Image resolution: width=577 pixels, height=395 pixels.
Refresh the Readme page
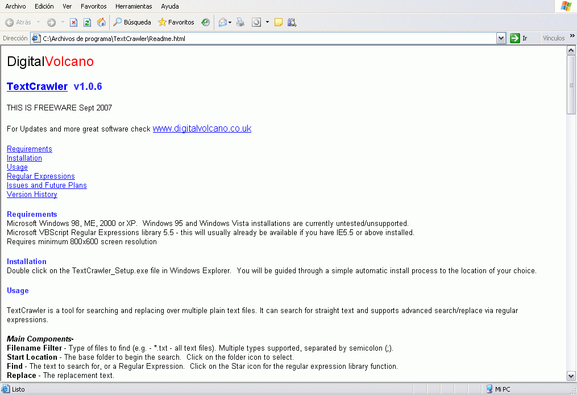(x=86, y=22)
